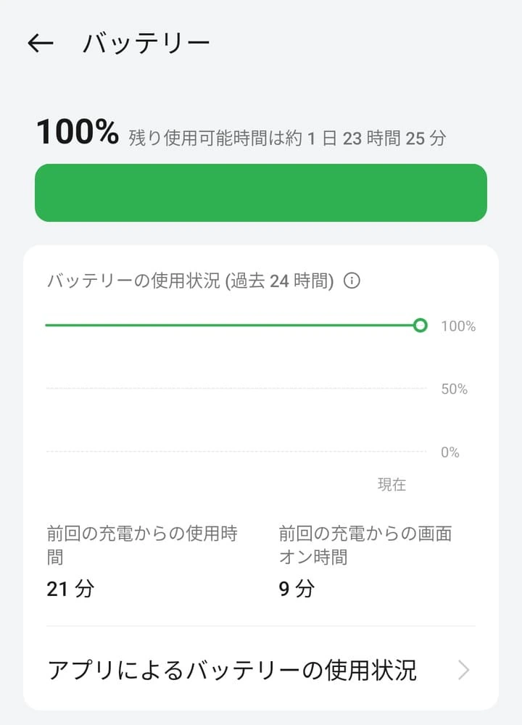Screen dimensions: 522x725
Task: Click the バッテリーの使用状況 (過去 24 時間) heading
Action: (190, 281)
